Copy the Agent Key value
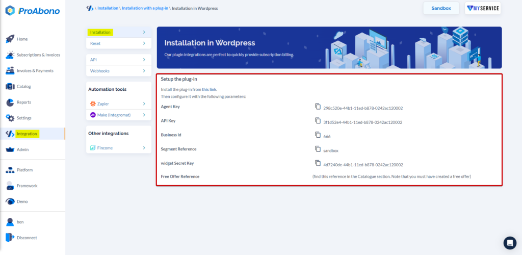 tap(318, 107)
